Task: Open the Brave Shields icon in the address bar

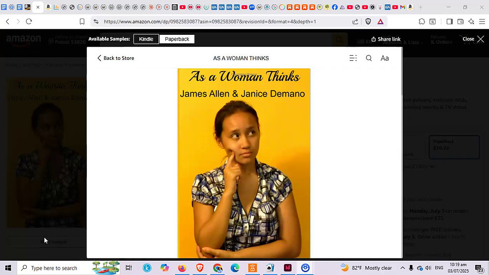Action: [x=368, y=21]
